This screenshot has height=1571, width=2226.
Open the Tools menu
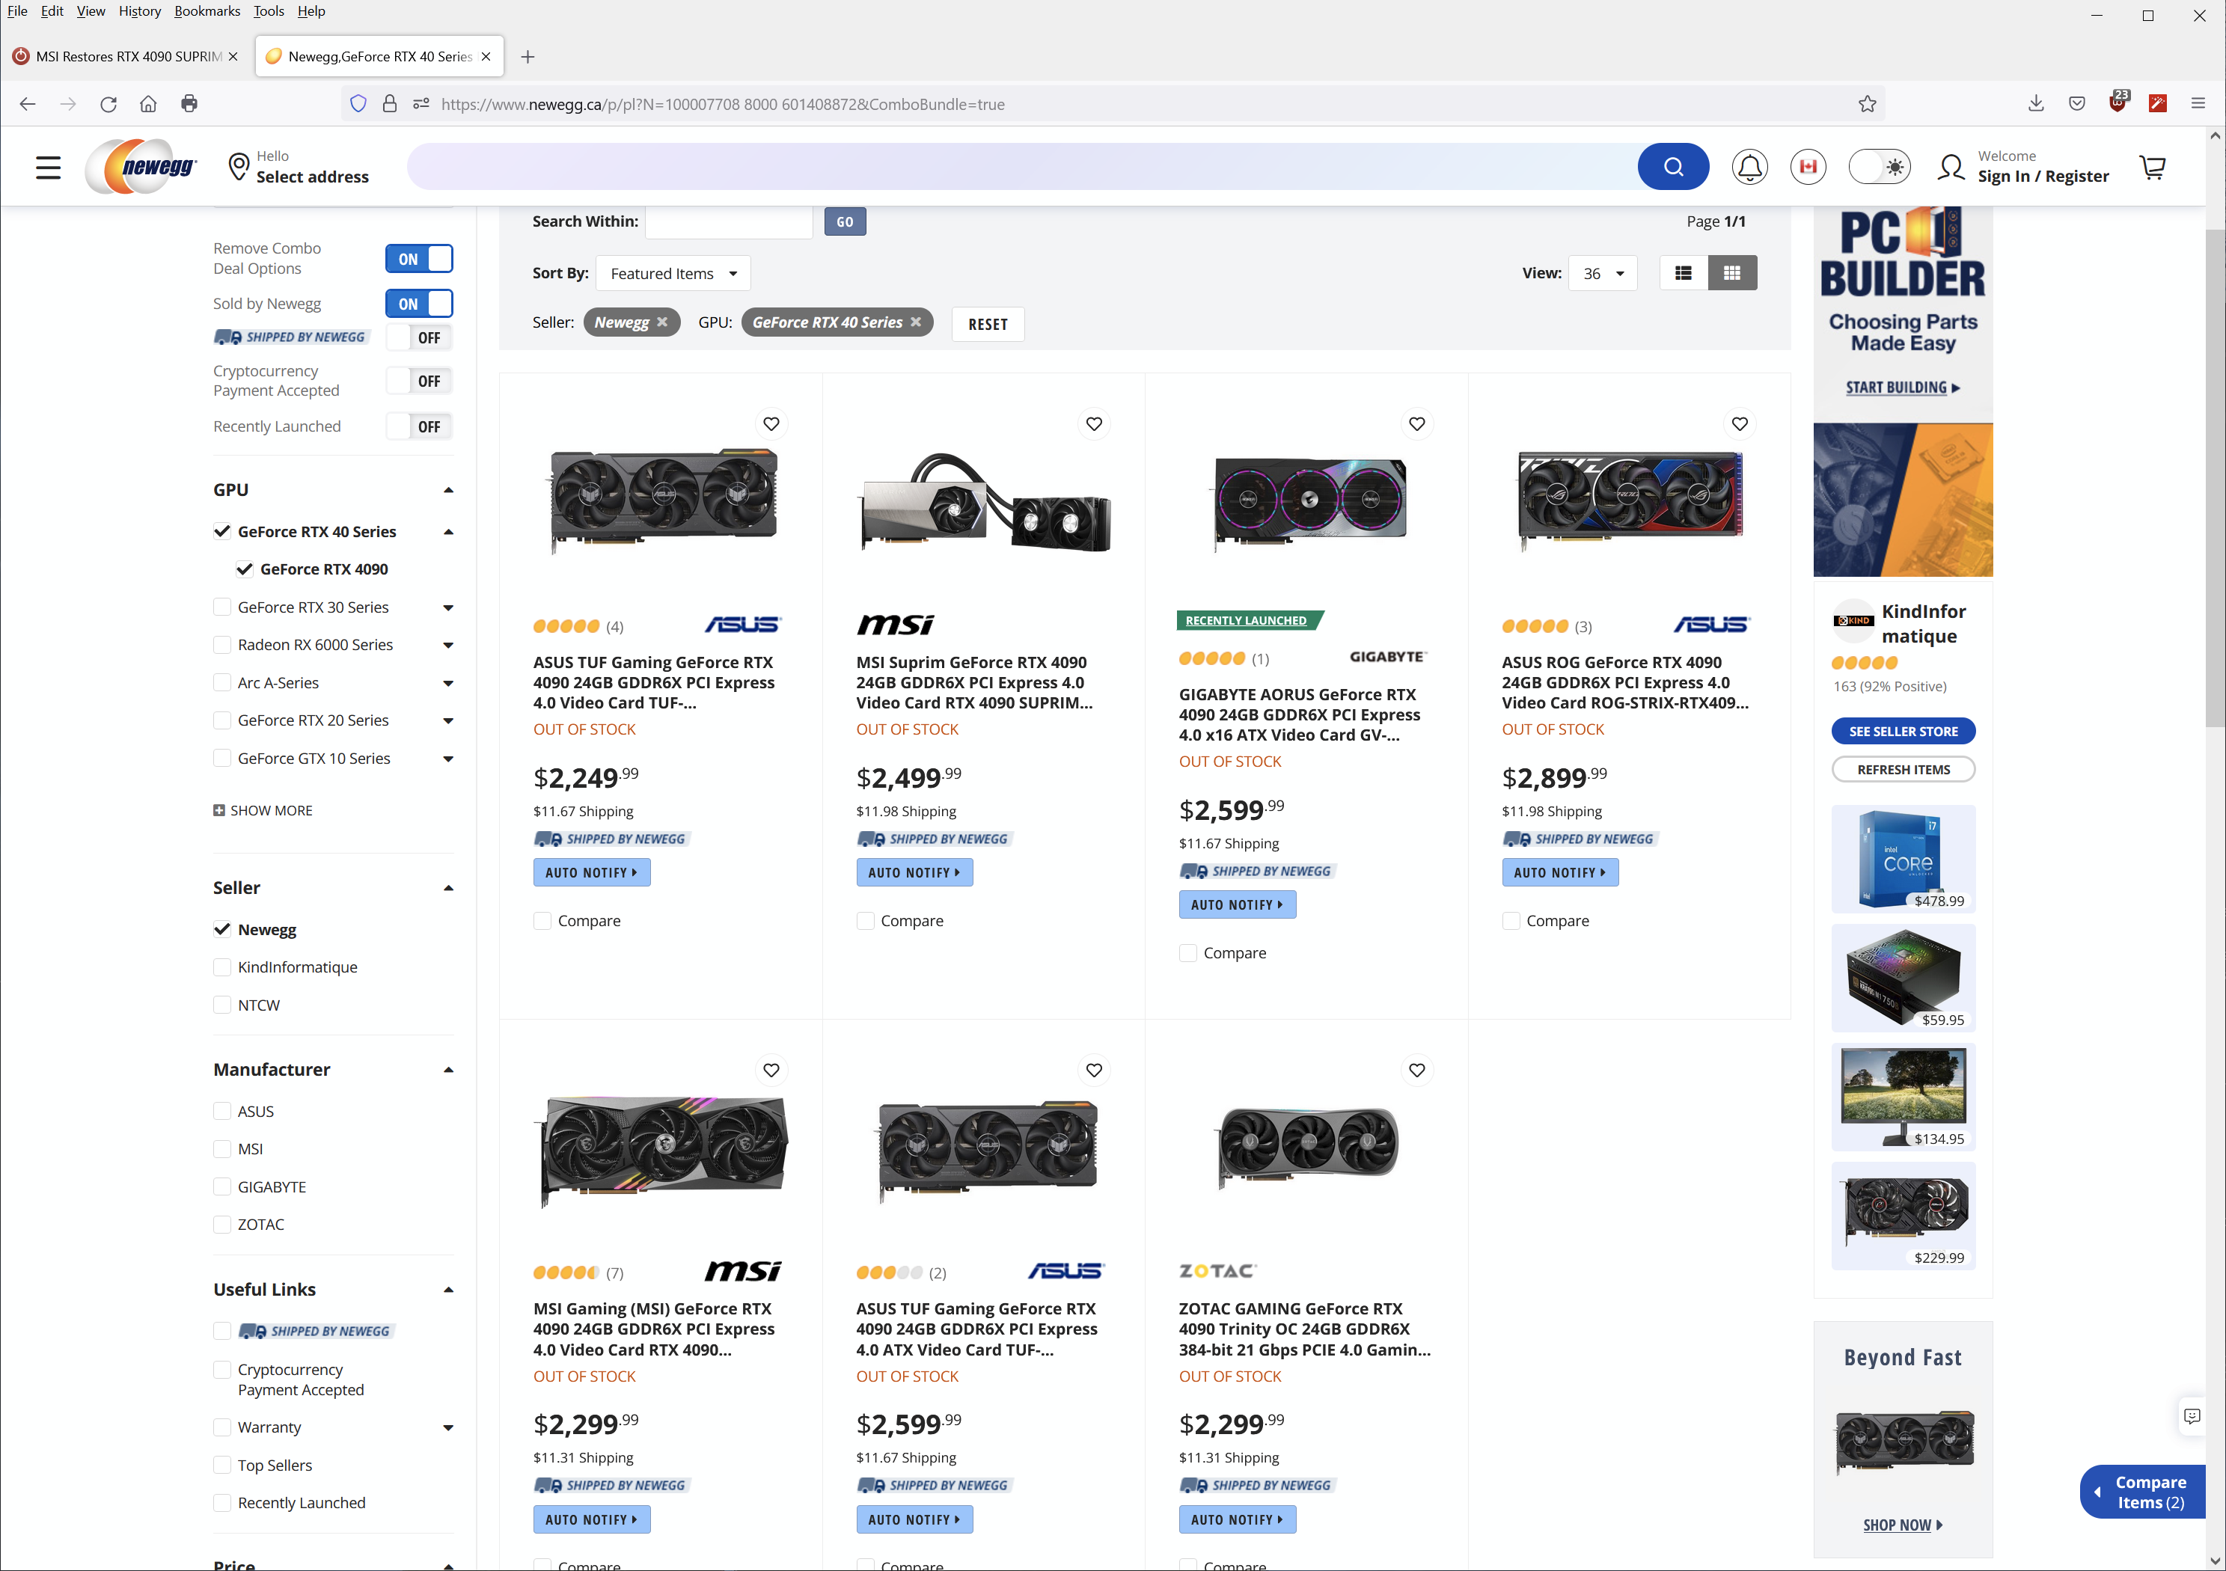[269, 10]
